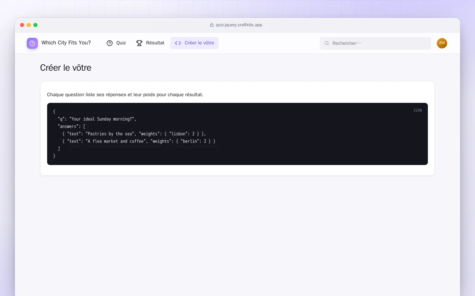The image size is (475, 296).
Task: Close the window with red button
Action: [x=22, y=25]
